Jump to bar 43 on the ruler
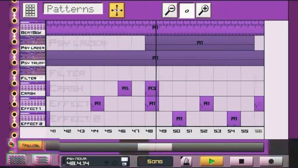The height and width of the screenshot is (168, 298). point(81,131)
